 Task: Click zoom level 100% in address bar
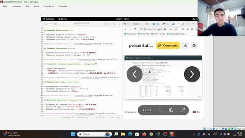pyautogui.click(x=170, y=29)
